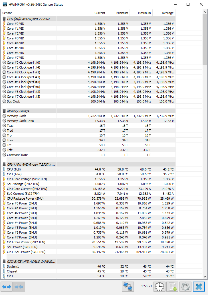This screenshot has height=295, width=208.
Task: Select the Trfc sensor row
Action: pos(88,150)
